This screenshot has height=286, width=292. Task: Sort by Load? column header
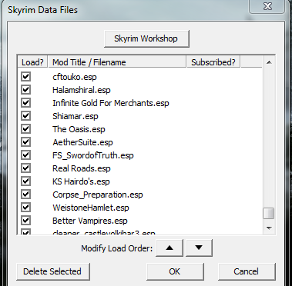point(32,62)
